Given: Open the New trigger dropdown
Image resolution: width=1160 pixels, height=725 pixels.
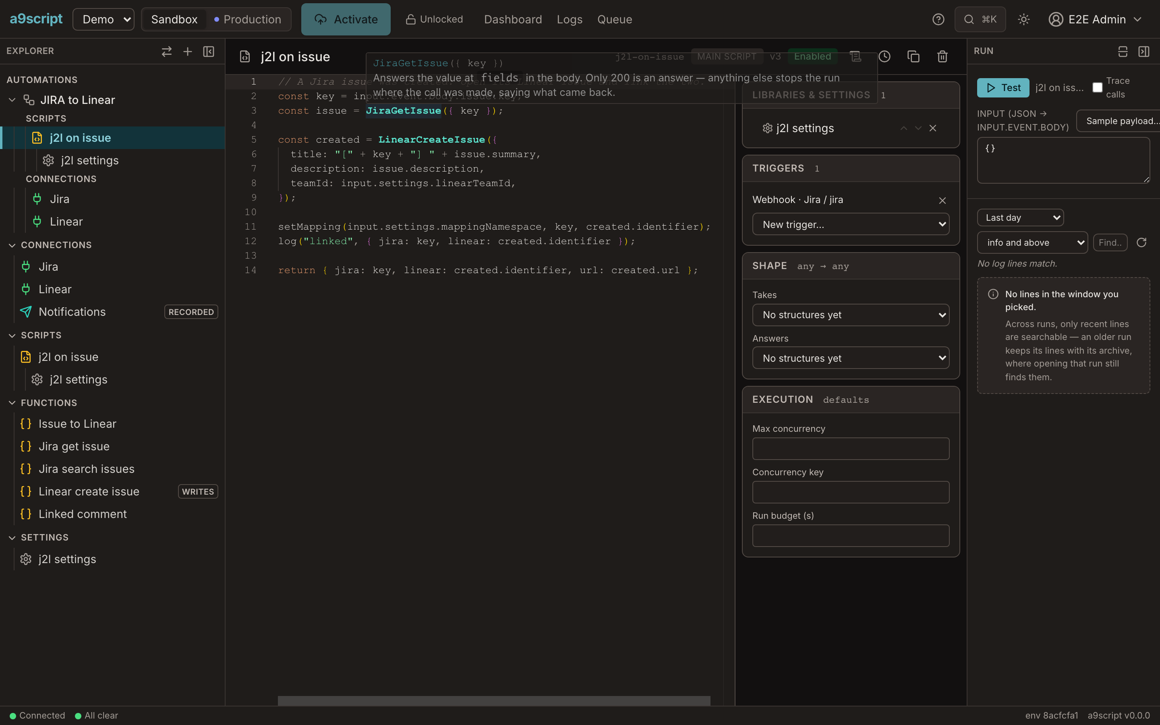Looking at the screenshot, I should [850, 224].
